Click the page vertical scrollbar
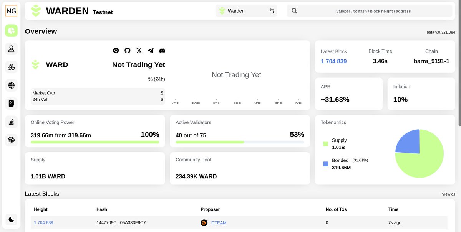The image size is (461, 232). coord(459,63)
